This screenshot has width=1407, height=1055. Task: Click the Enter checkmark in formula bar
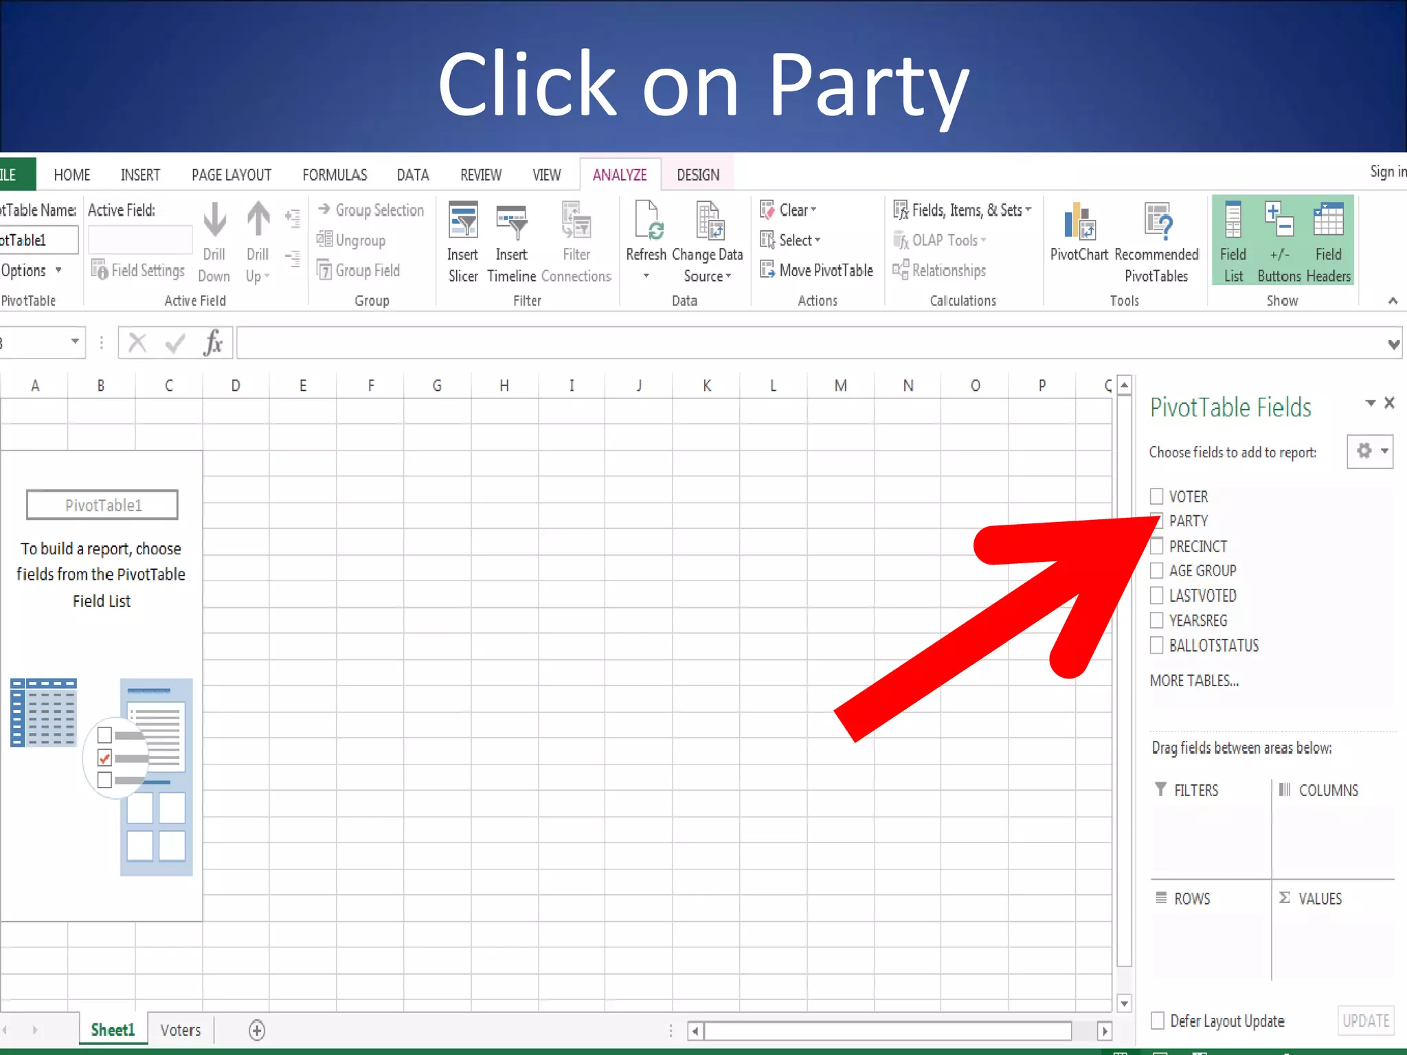click(176, 342)
